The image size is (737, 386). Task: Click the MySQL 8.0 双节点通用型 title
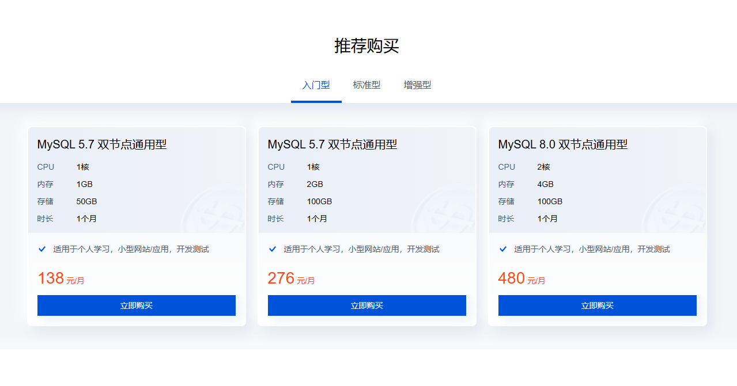[x=563, y=144]
